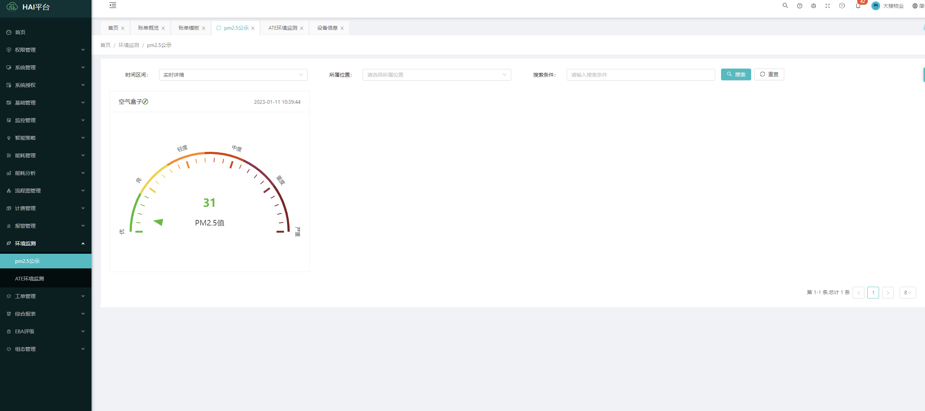The height and width of the screenshot is (411, 925).
Task: Collapse the sidebar with the menu-fold icon
Action: [113, 5]
